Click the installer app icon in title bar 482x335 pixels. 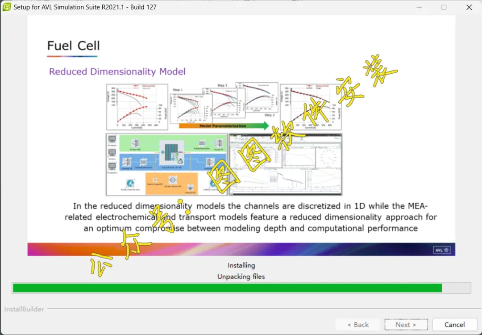(6, 7)
